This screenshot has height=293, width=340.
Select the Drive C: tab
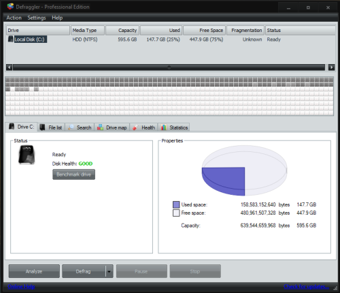(21, 127)
